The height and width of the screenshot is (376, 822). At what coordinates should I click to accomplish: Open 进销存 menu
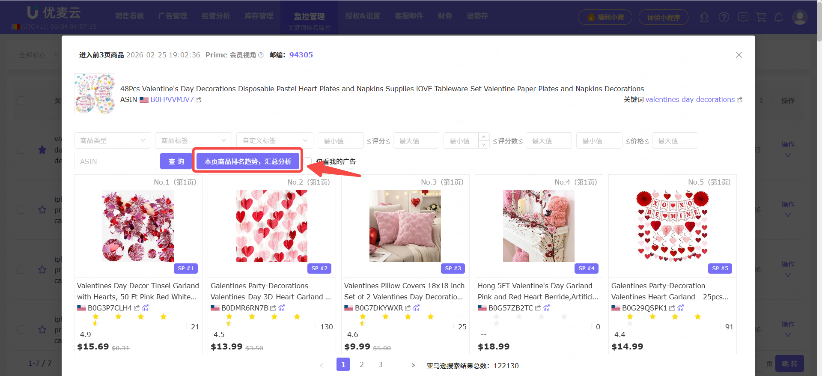(x=477, y=16)
